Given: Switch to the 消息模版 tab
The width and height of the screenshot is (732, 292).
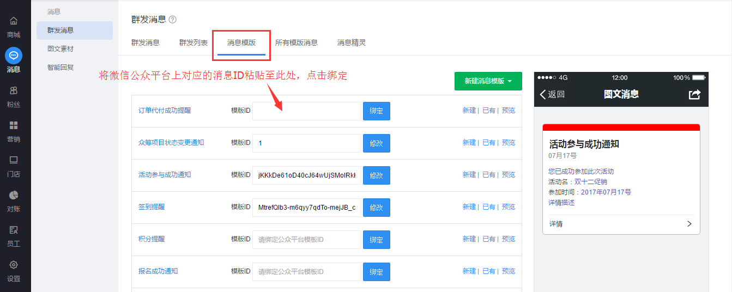Looking at the screenshot, I should 241,42.
